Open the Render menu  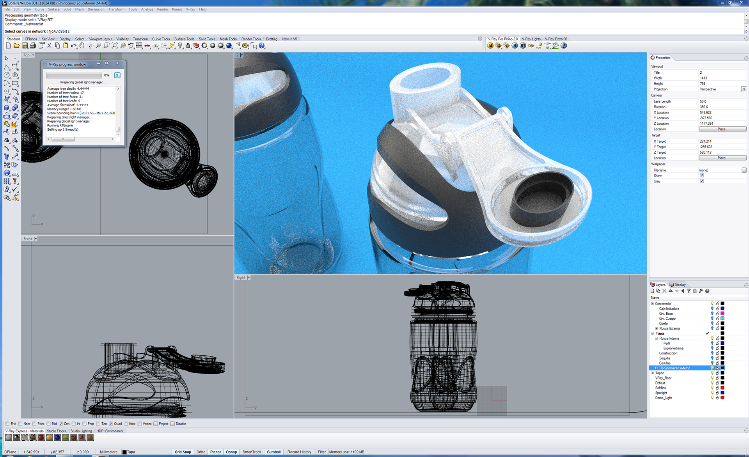(162, 9)
